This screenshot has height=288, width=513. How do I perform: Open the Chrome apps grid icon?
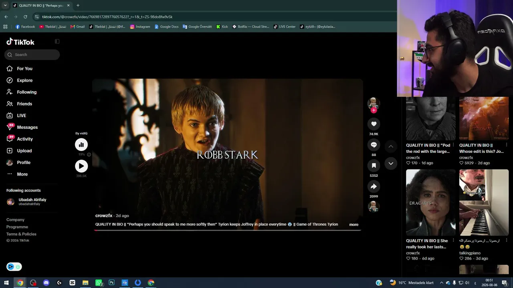pos(5,27)
